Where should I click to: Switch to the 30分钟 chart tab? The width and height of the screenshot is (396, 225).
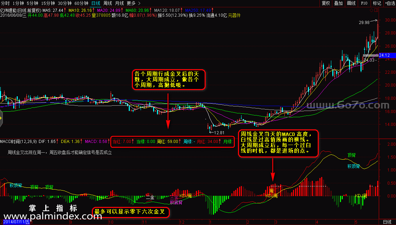click(65, 3)
